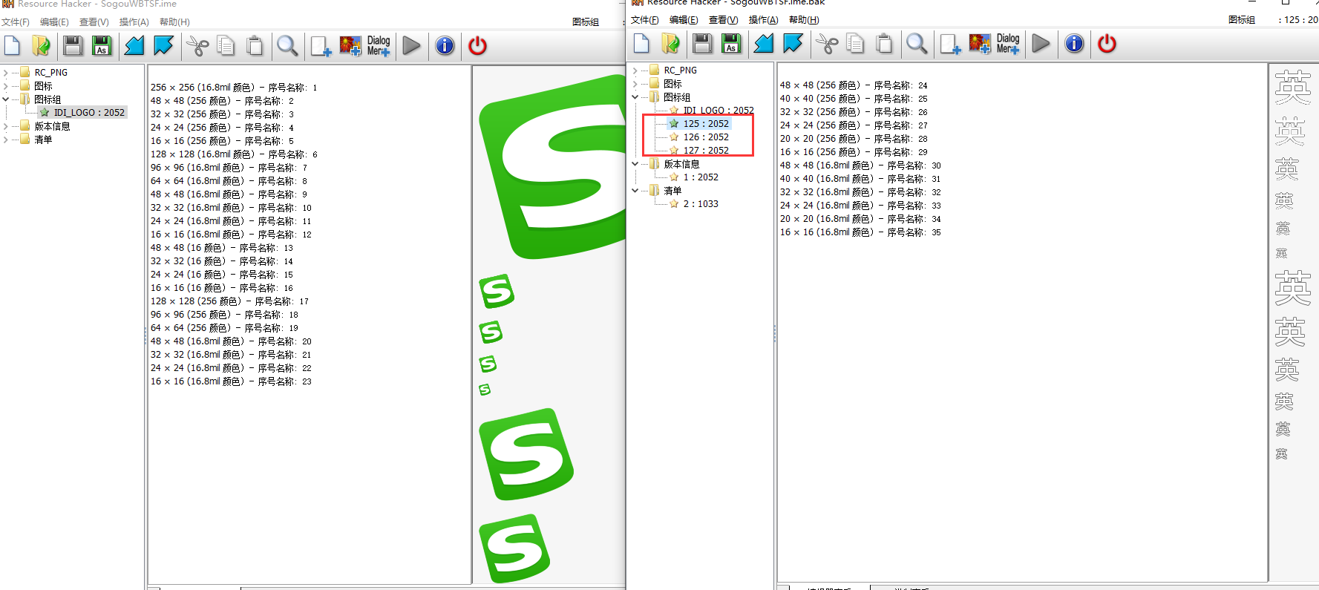Open 操作(A) menu in right window
1319x590 pixels.
(x=764, y=20)
